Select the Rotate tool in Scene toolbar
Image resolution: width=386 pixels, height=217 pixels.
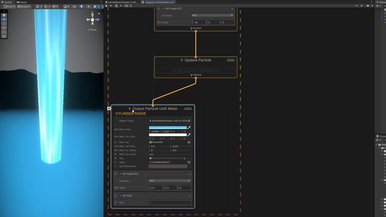pyautogui.click(x=4, y=24)
